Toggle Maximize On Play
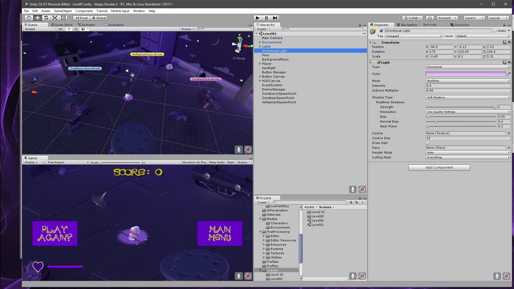This screenshot has width=514, height=289. [195, 162]
